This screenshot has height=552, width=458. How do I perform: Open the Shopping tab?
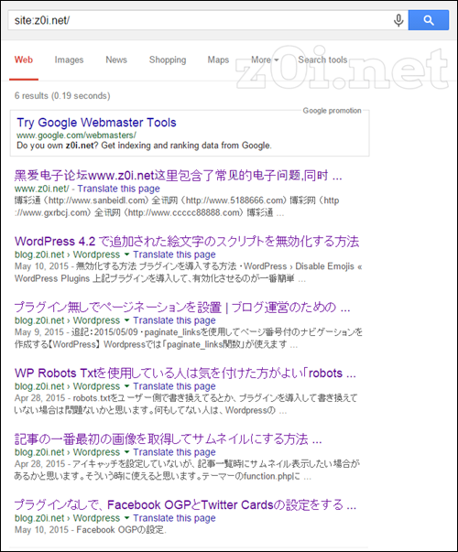coord(168,60)
